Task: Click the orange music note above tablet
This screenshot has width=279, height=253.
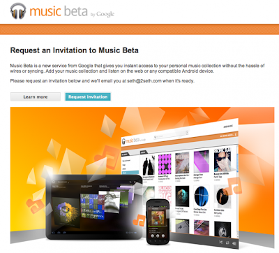Action: click(107, 157)
